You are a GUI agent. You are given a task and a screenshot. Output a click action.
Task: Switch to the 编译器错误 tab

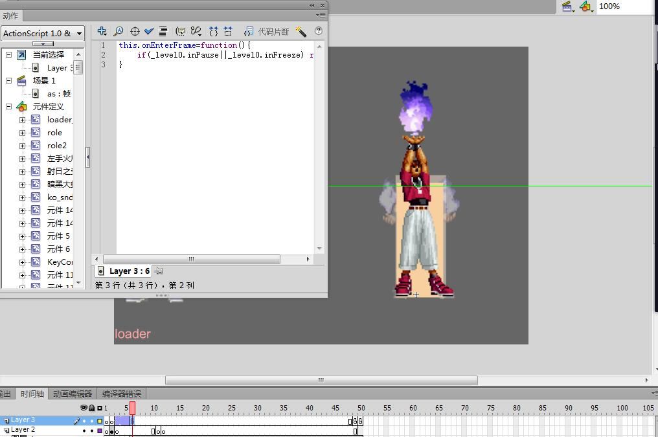pos(122,394)
